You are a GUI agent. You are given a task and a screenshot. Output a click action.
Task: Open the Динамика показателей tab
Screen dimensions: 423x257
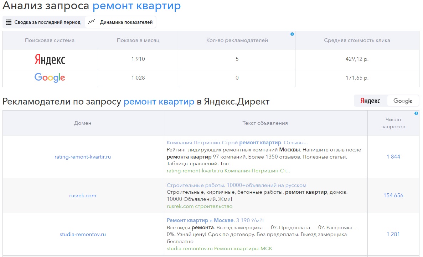(120, 22)
